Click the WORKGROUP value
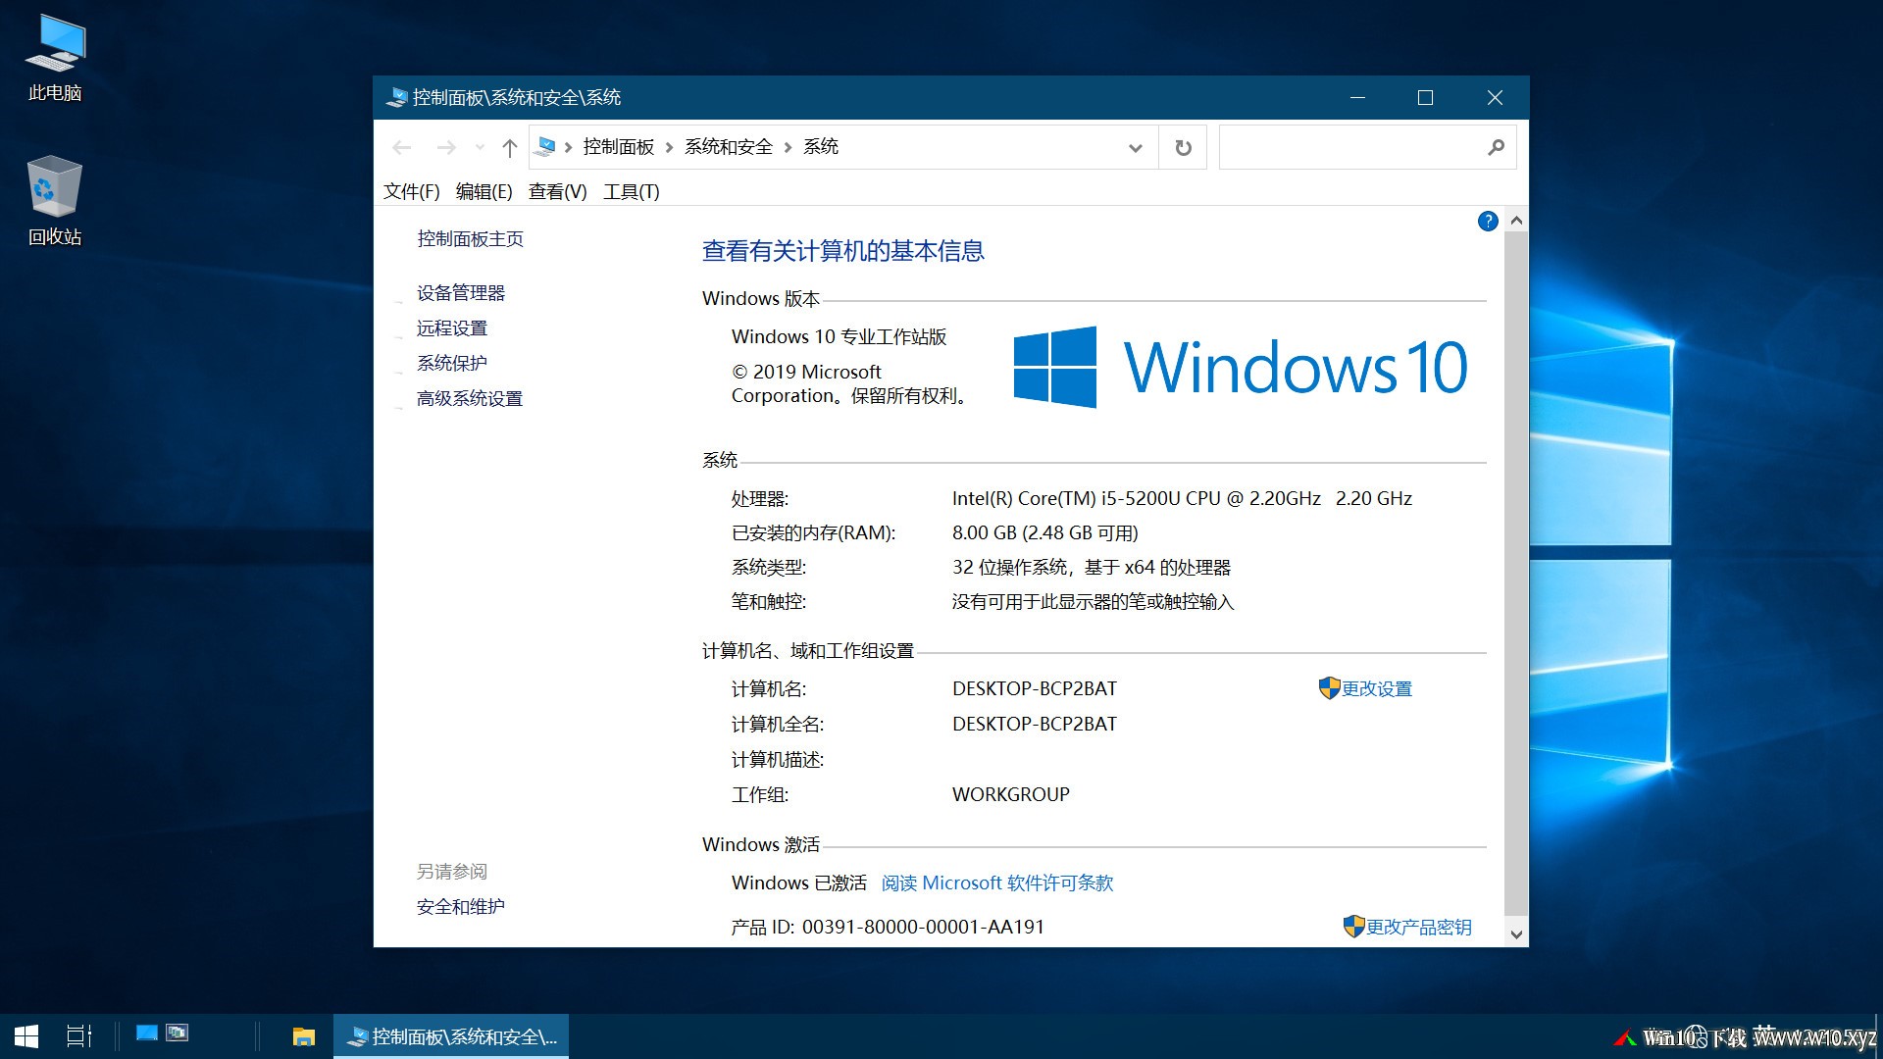The image size is (1883, 1059). pos(1011,794)
